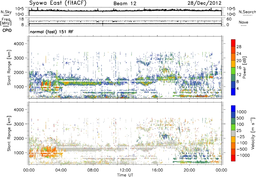
Task: Click the '18' frequency axis value
Action: point(21,19)
